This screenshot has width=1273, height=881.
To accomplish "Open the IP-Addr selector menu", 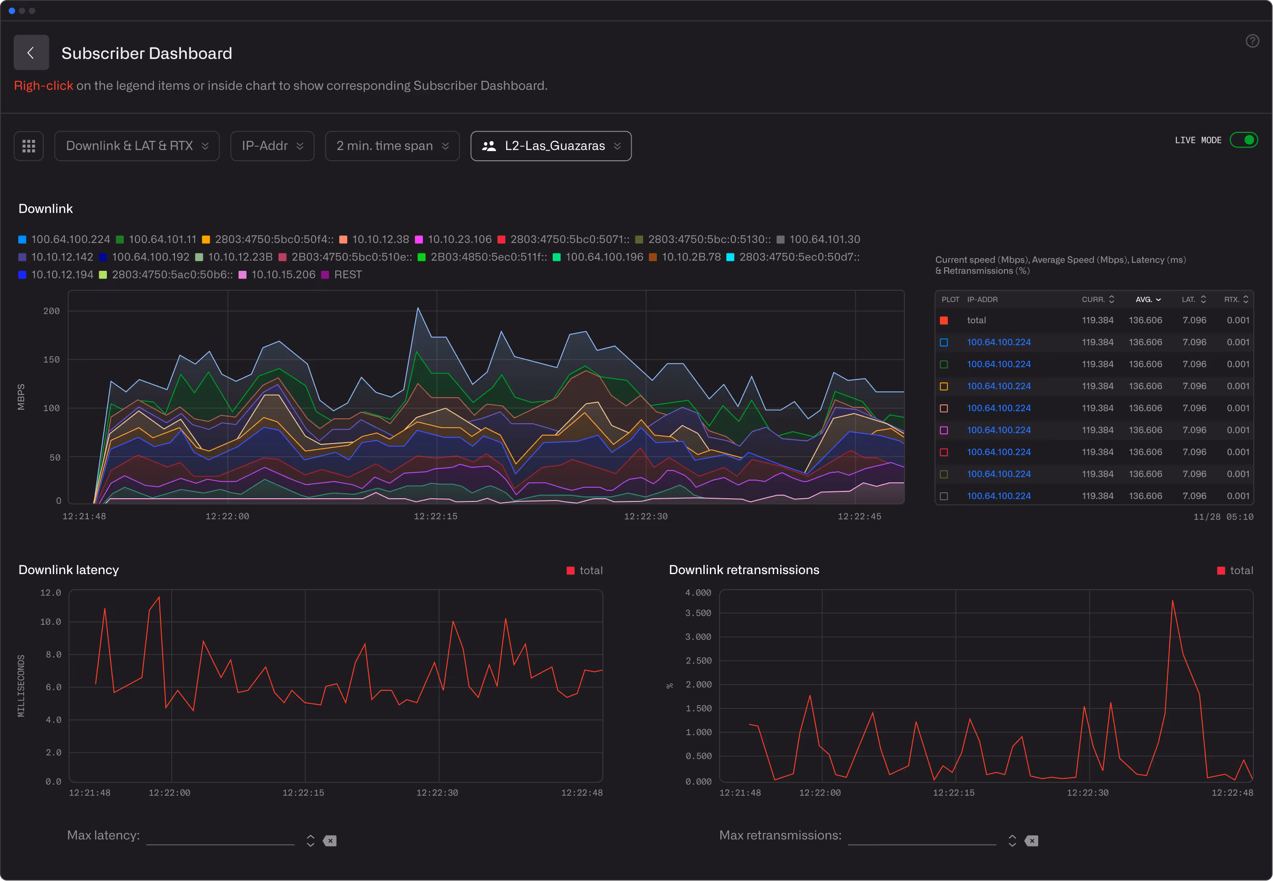I will (x=272, y=146).
